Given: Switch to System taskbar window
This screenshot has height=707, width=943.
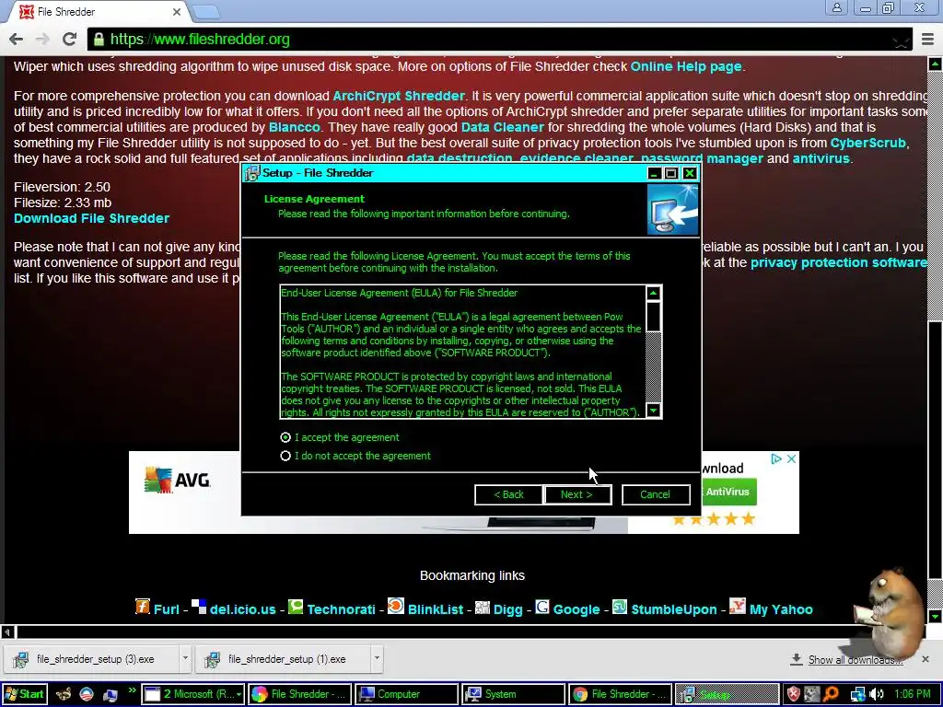Looking at the screenshot, I should coord(513,694).
